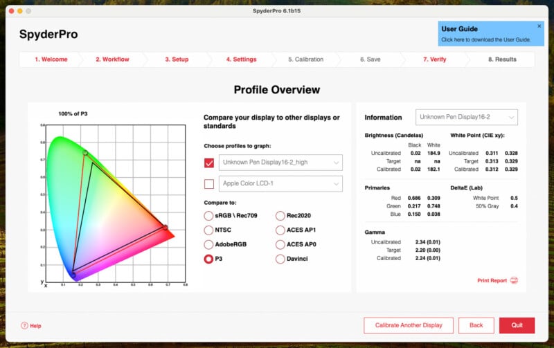Click the red primary point on gamut chart
Image resolution: width=554 pixels, height=348 pixels.
click(165, 228)
